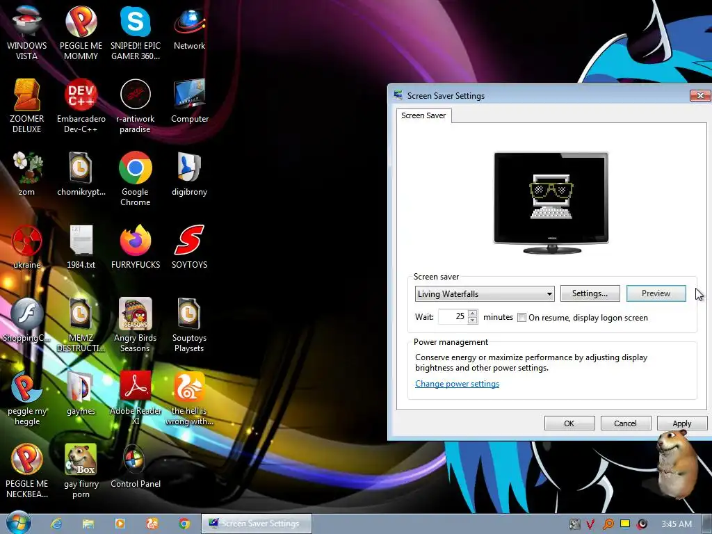Click the red V tray icon
This screenshot has height=534, width=712.
(x=590, y=524)
